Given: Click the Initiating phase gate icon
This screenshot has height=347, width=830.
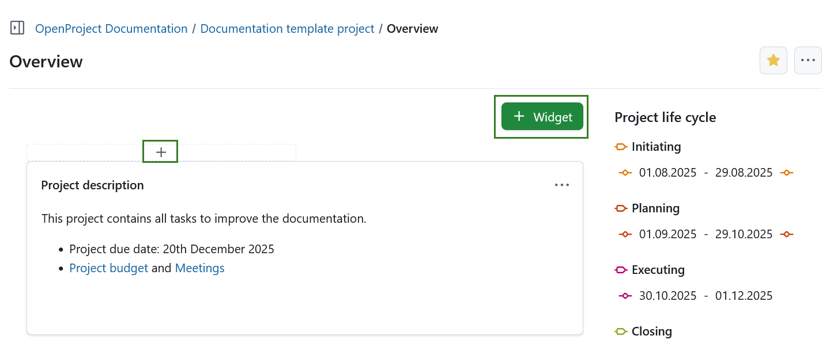Looking at the screenshot, I should click(621, 147).
